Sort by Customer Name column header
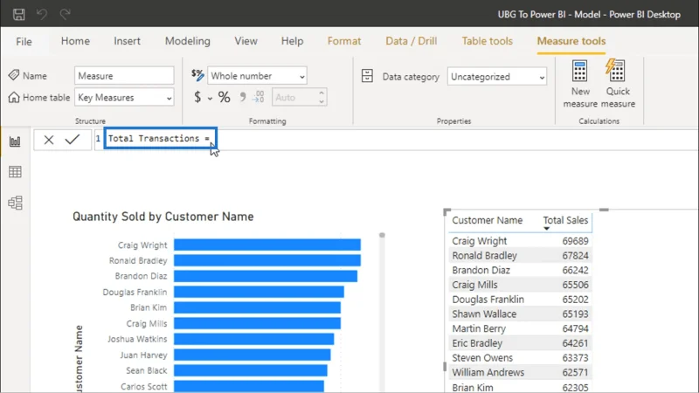This screenshot has width=699, height=393. pos(487,220)
